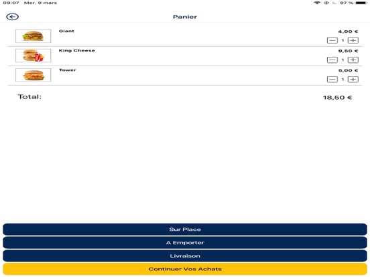Tap the Wi-Fi status icon
370x277 pixels.
[x=317, y=3]
